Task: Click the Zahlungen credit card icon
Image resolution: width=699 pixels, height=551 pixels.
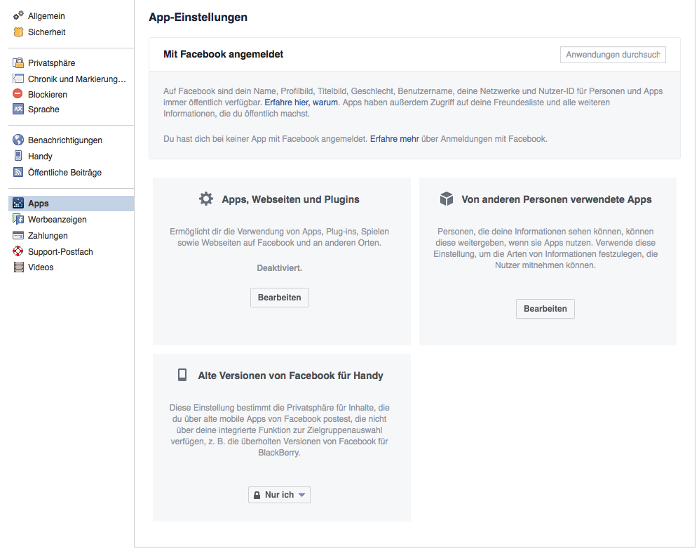Action: [18, 235]
